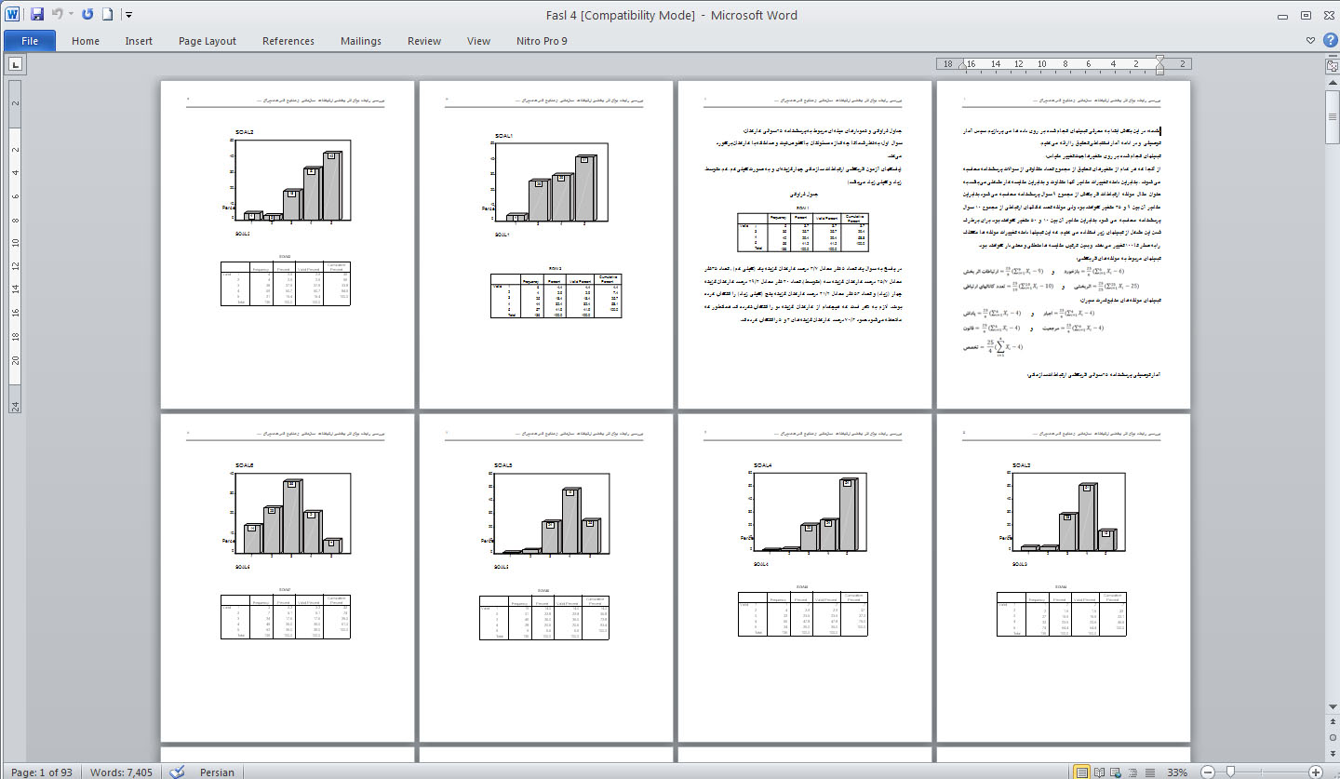Switch to Print Layout view
This screenshot has width=1340, height=779.
coord(1082,772)
